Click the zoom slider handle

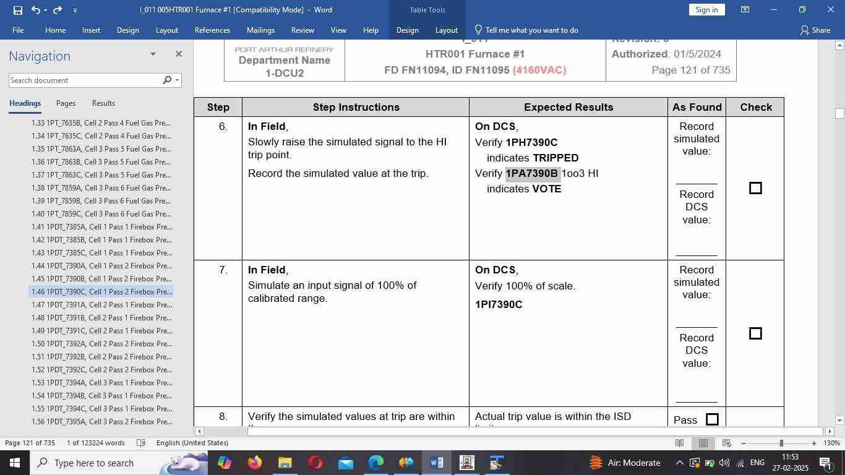tap(781, 443)
